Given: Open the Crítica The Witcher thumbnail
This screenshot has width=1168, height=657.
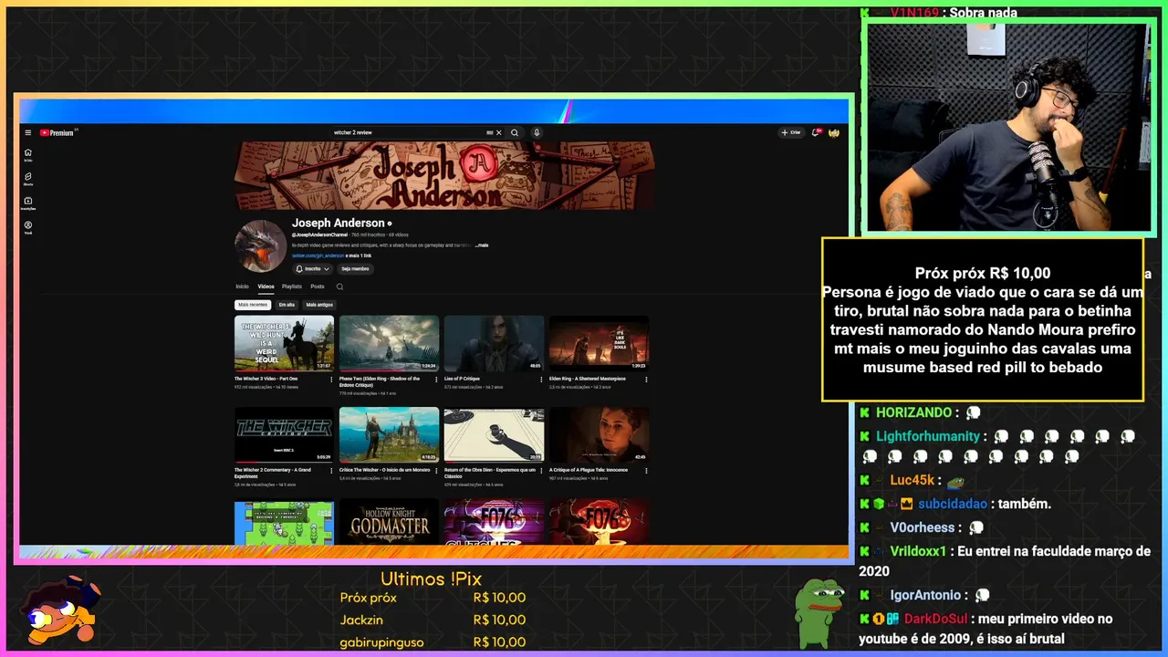Looking at the screenshot, I should point(389,435).
